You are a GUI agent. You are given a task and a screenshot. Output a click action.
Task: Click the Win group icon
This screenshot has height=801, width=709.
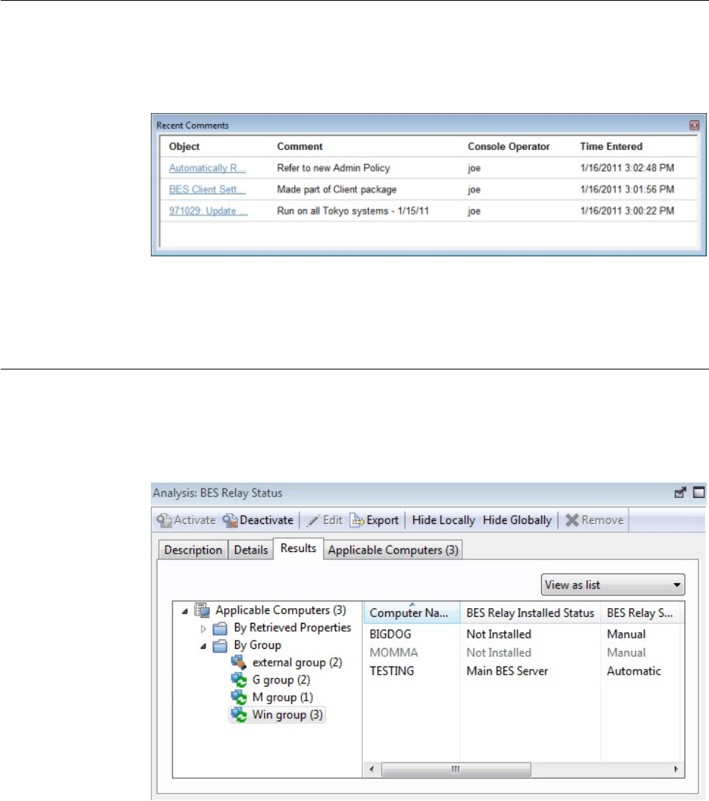point(239,715)
